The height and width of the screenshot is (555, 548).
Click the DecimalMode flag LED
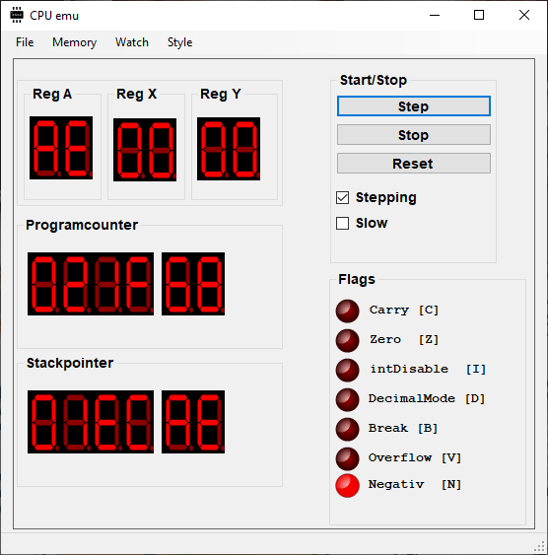tap(347, 399)
